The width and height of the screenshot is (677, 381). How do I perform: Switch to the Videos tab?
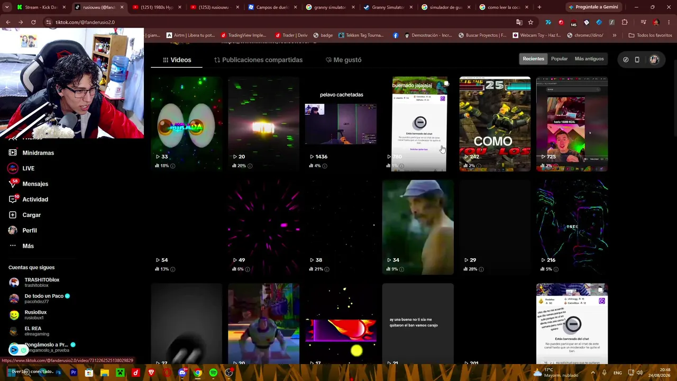pos(177,60)
